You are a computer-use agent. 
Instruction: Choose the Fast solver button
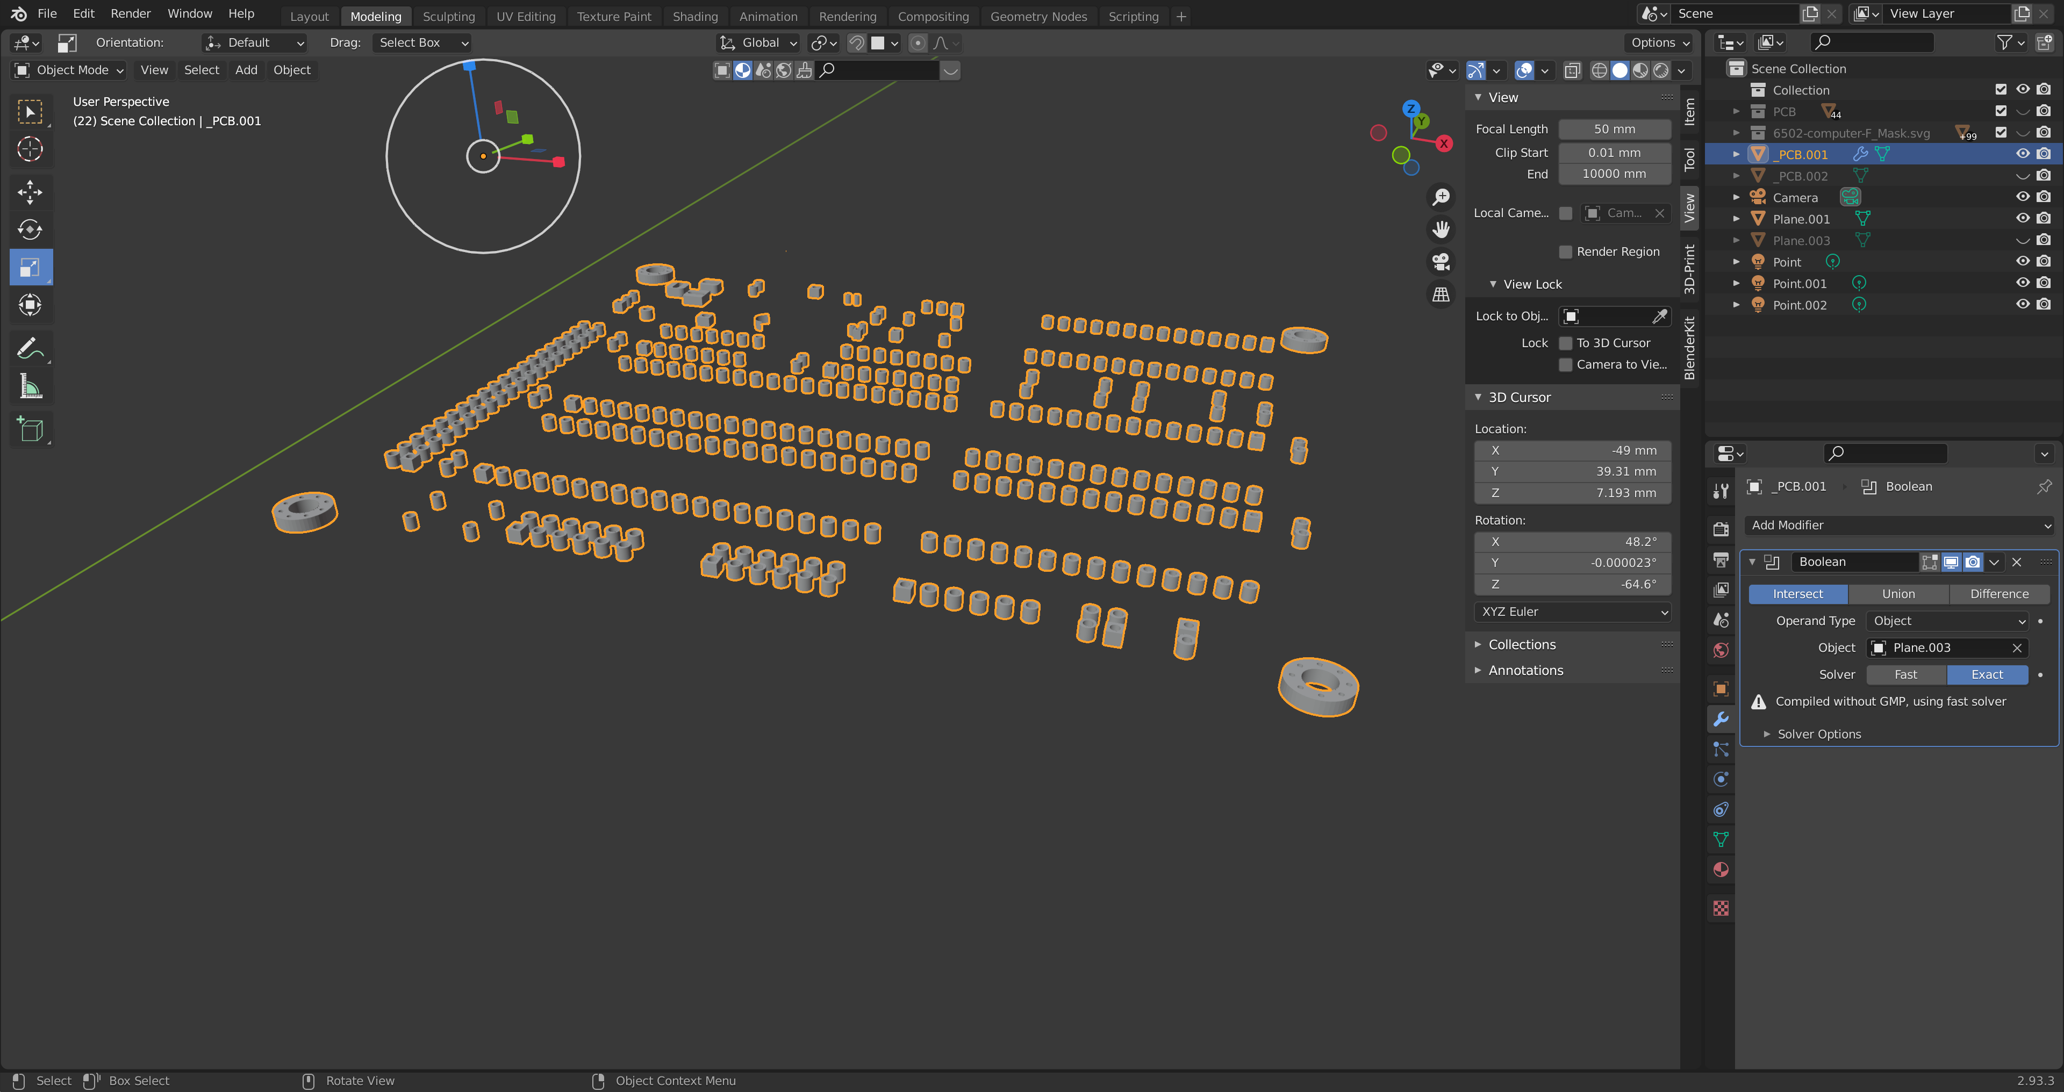1905,674
